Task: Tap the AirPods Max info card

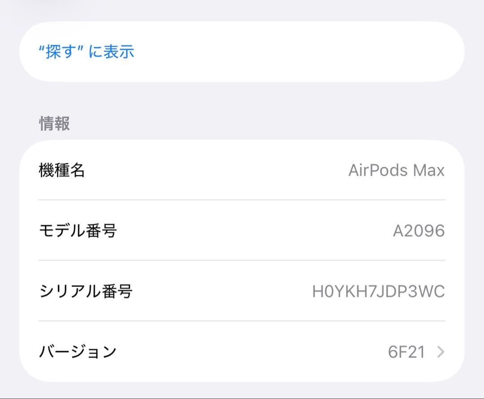Action: pyautogui.click(x=242, y=260)
